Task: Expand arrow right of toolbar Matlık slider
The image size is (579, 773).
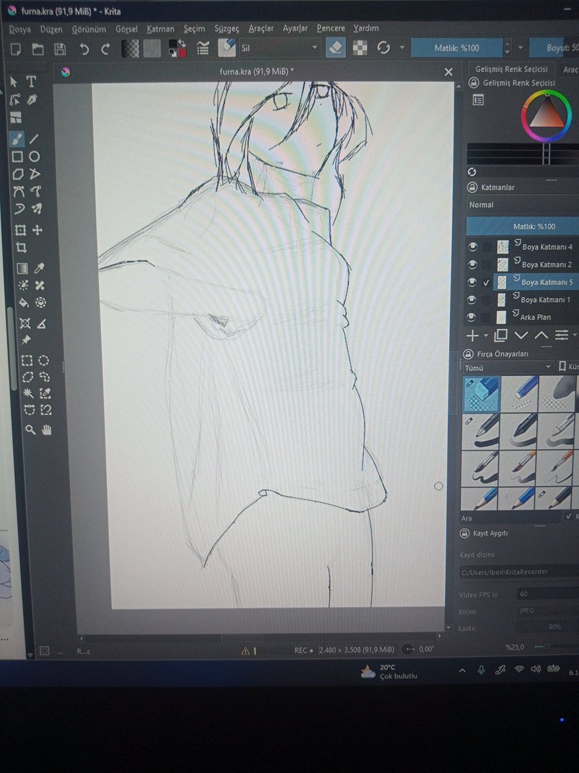Action: tap(520, 48)
